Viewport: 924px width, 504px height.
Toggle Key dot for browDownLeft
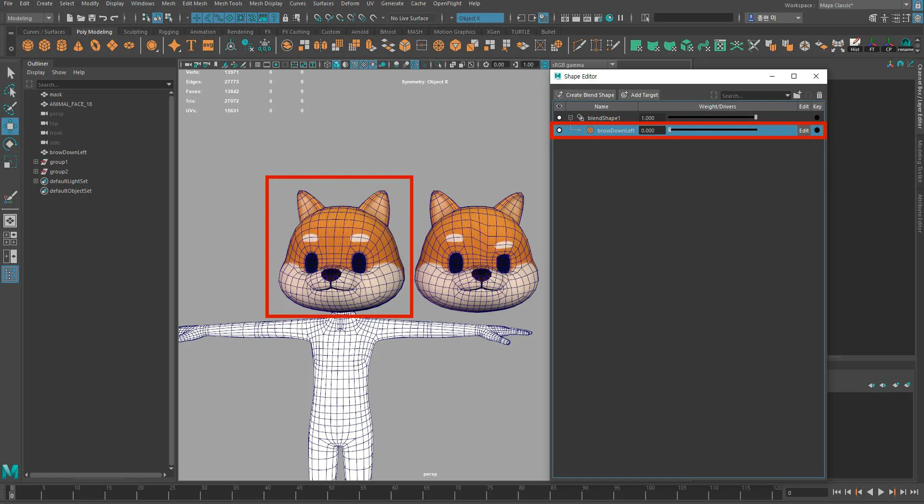pyautogui.click(x=817, y=130)
